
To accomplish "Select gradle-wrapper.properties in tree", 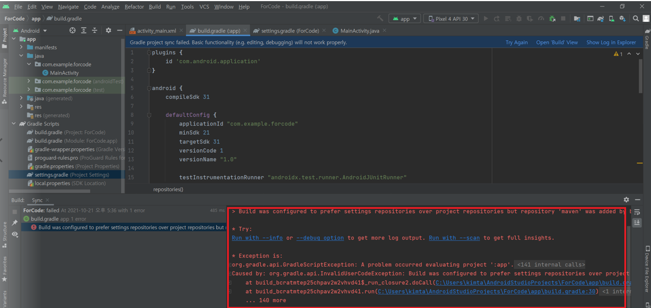I will pos(76,149).
